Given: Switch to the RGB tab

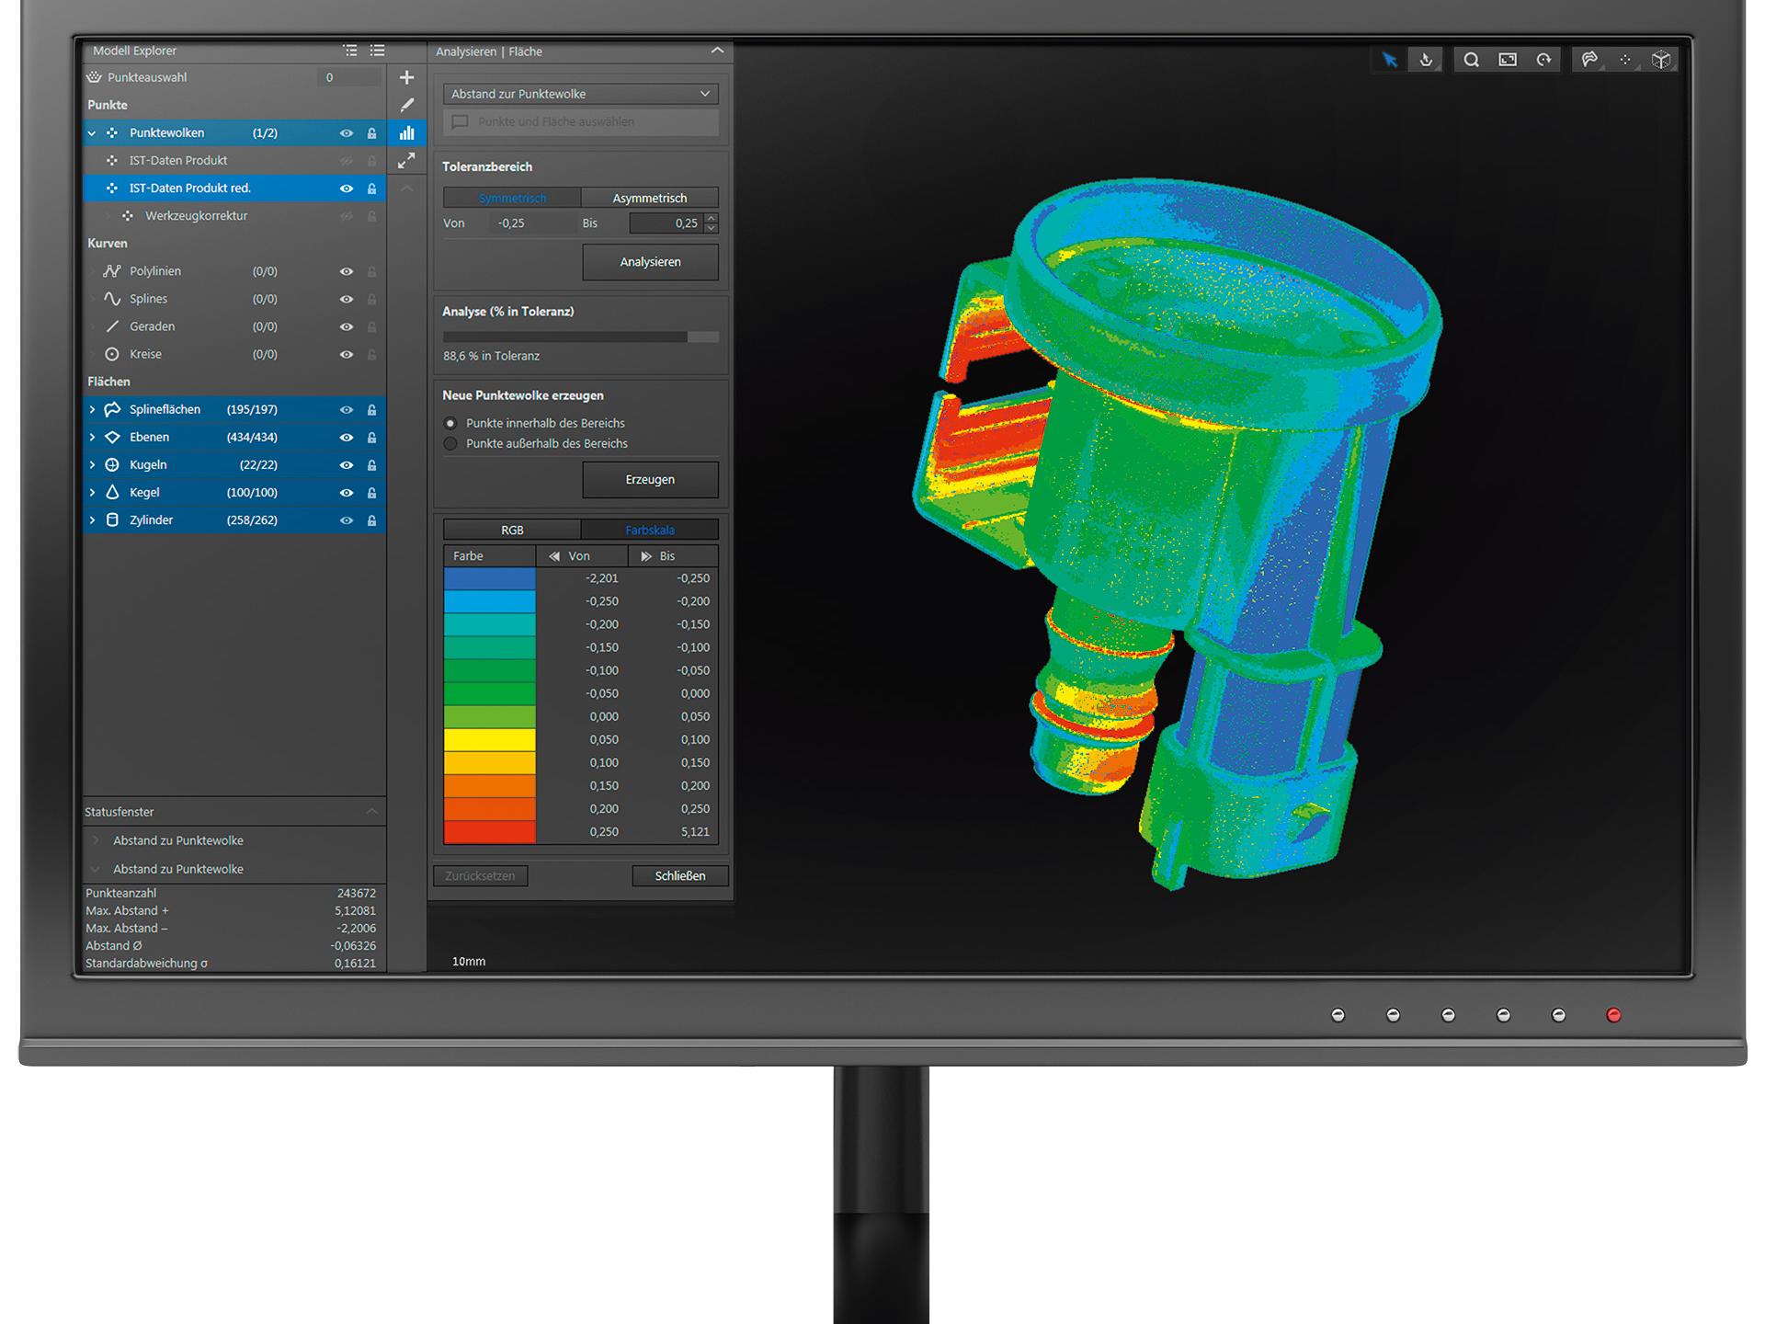Looking at the screenshot, I should point(512,531).
